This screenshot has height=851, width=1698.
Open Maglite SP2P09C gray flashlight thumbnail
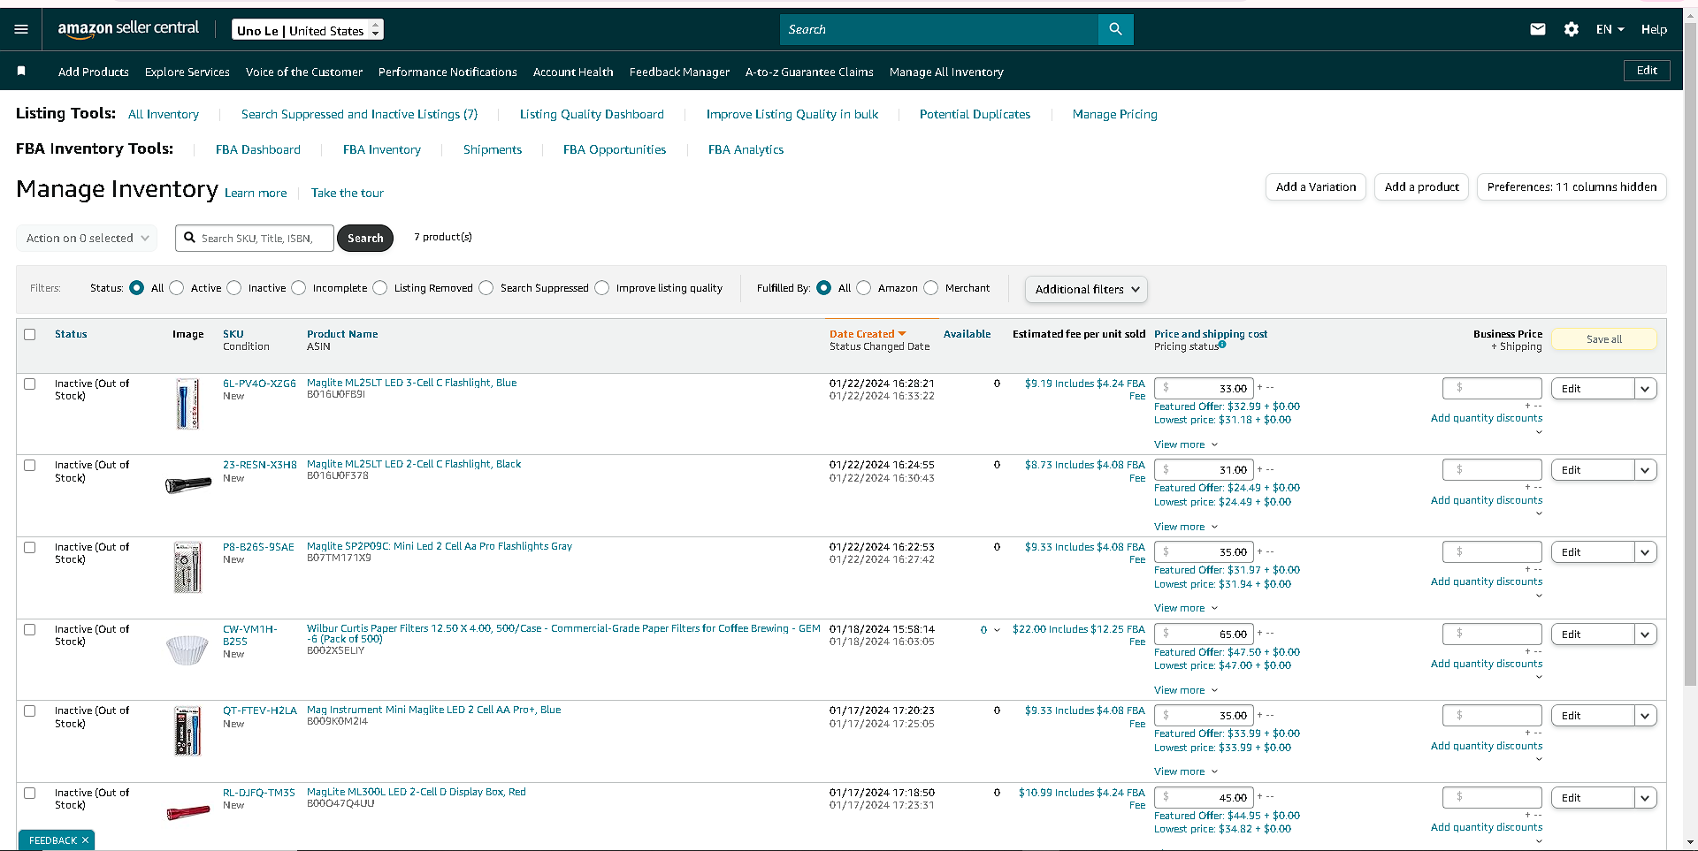click(x=187, y=567)
